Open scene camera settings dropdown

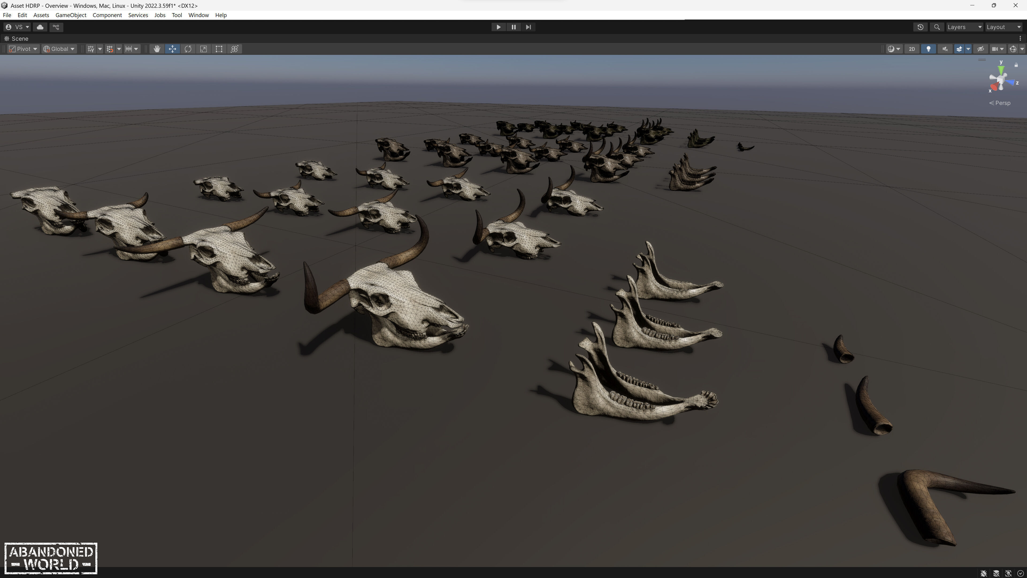[998, 49]
